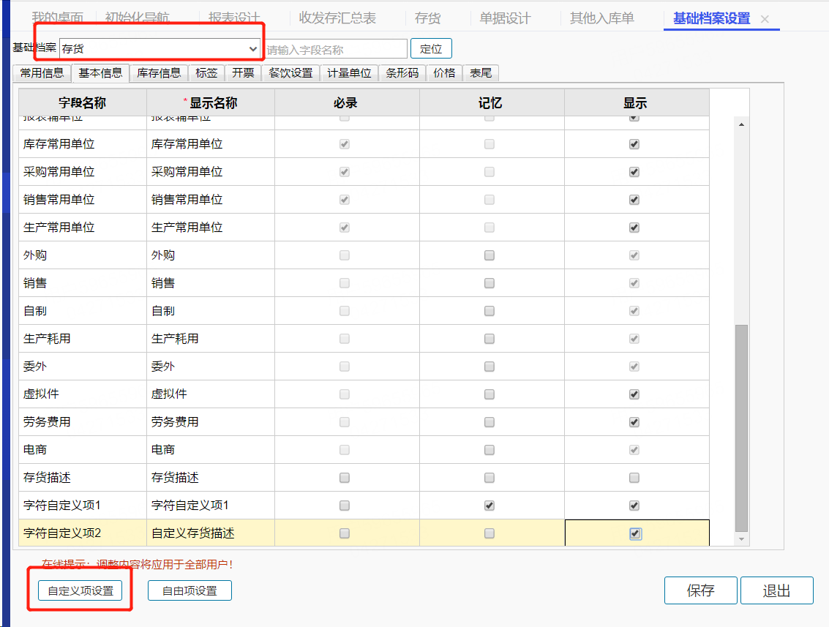829x627 pixels.
Task: Switch to the 其他入库单 top tab
Action: 601,18
